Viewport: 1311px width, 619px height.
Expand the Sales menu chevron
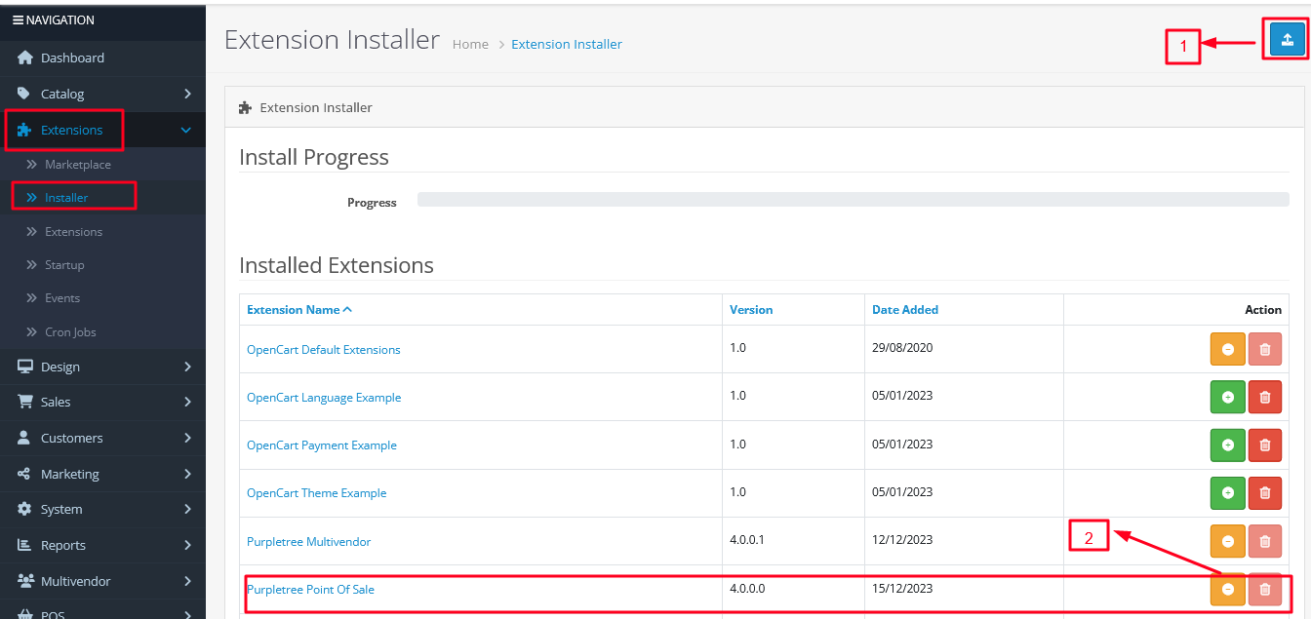pos(187,402)
